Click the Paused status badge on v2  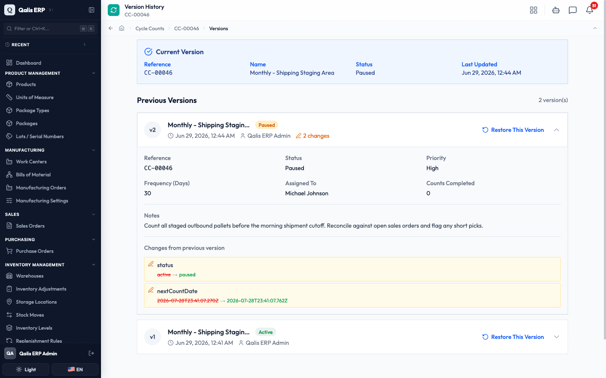coord(267,125)
